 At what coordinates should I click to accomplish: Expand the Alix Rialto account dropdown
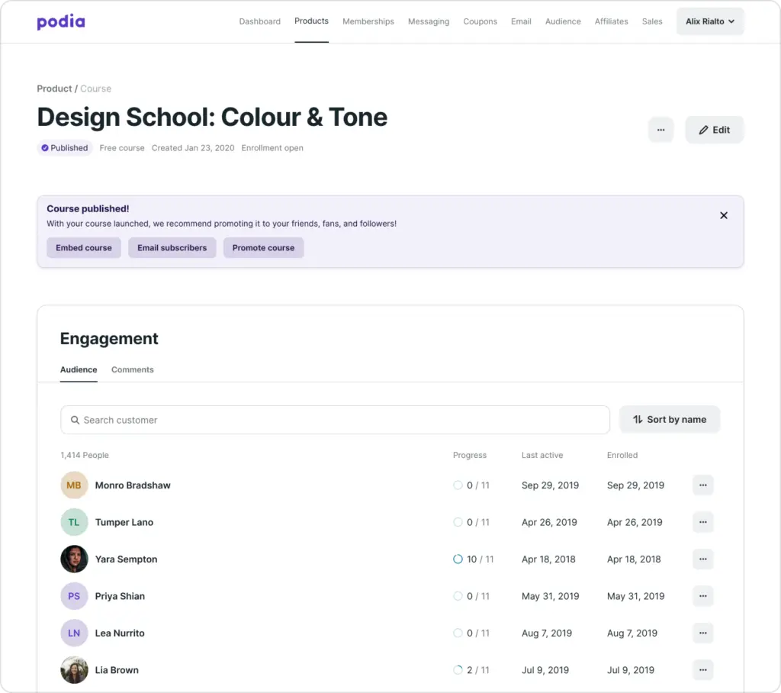709,21
